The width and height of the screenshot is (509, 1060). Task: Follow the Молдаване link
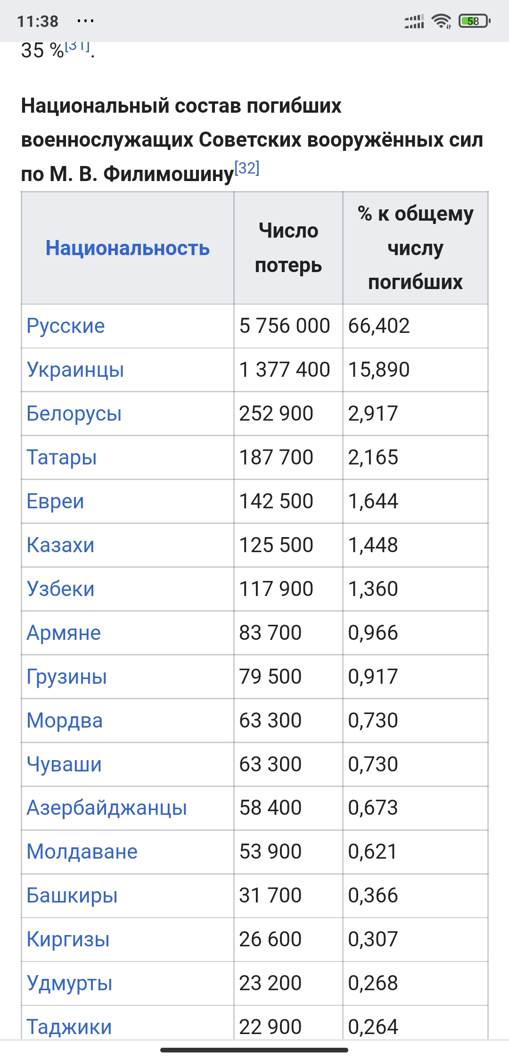tap(82, 852)
